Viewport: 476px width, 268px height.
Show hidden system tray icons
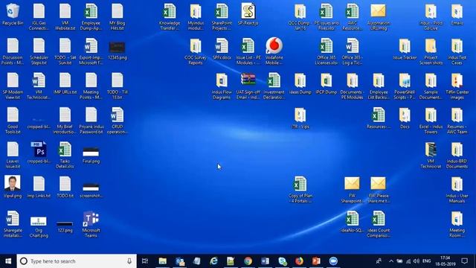(391, 261)
